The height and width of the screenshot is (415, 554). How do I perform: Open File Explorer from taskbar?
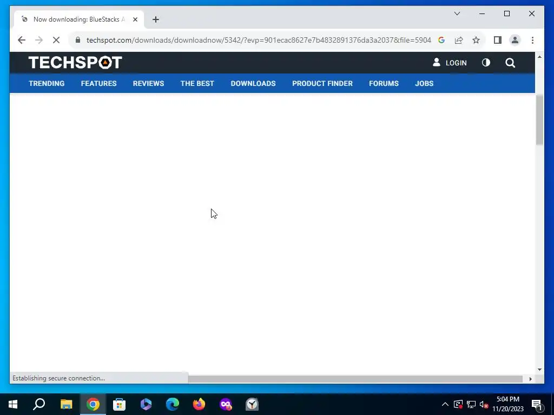[66, 404]
